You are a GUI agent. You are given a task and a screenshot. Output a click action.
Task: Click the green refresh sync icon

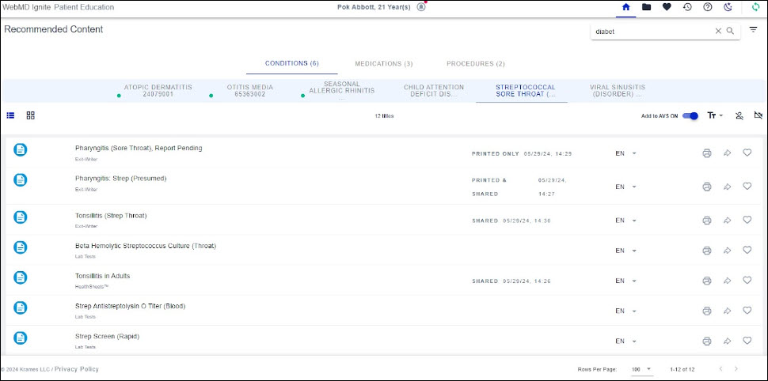pyautogui.click(x=755, y=7)
